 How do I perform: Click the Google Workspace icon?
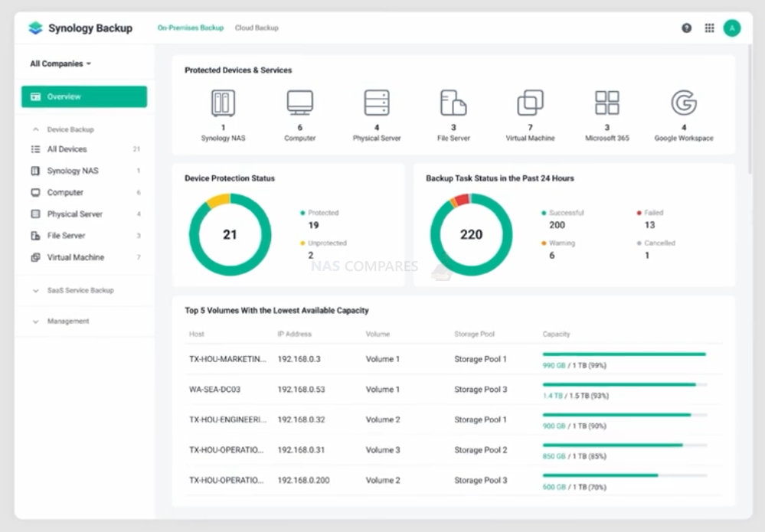coord(684,103)
